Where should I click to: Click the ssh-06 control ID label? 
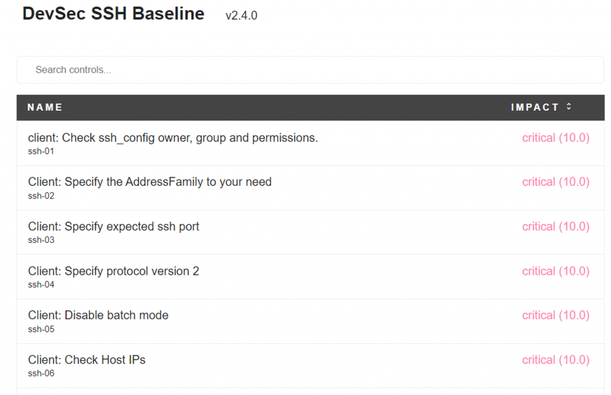[41, 374]
